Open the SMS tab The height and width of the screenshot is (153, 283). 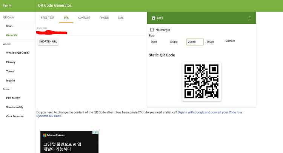121,18
